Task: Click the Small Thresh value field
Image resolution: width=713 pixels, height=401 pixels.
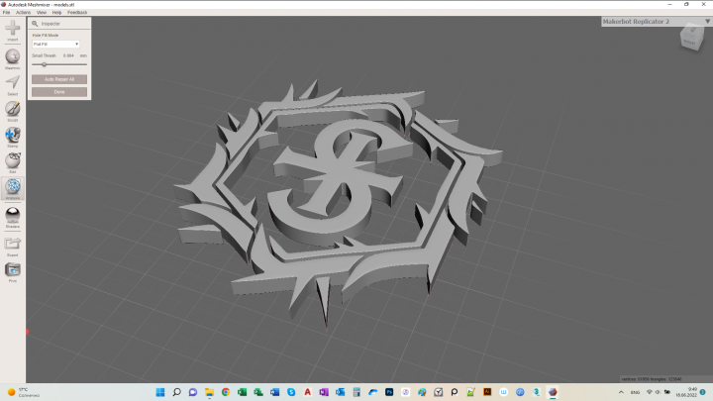Action: [68, 55]
